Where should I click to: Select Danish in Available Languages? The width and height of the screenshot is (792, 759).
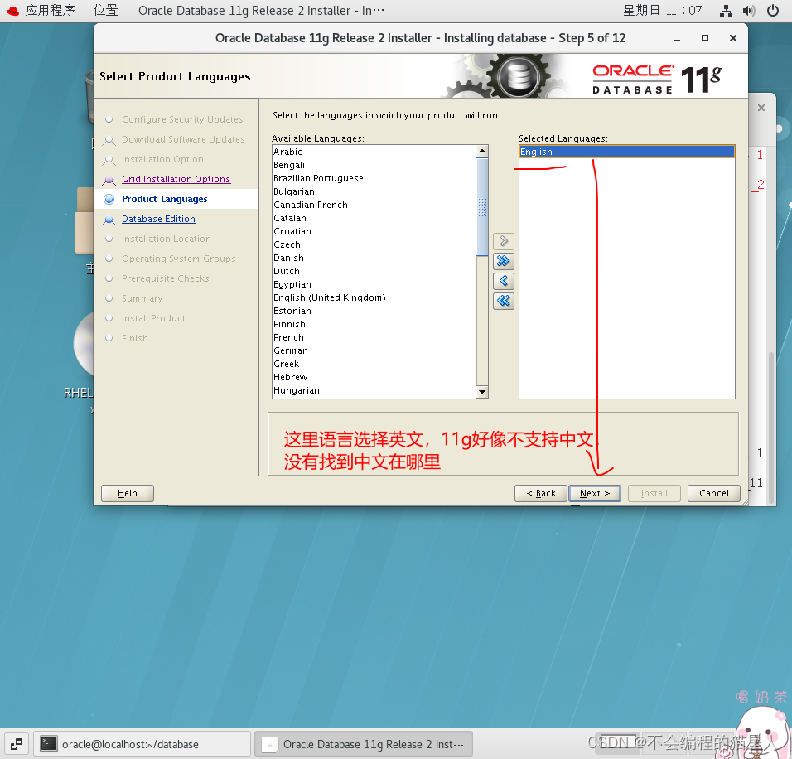pos(374,258)
